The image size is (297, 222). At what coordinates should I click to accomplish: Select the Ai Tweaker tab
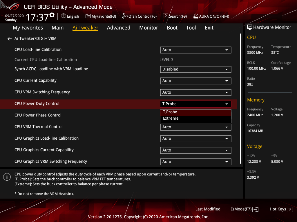85,28
